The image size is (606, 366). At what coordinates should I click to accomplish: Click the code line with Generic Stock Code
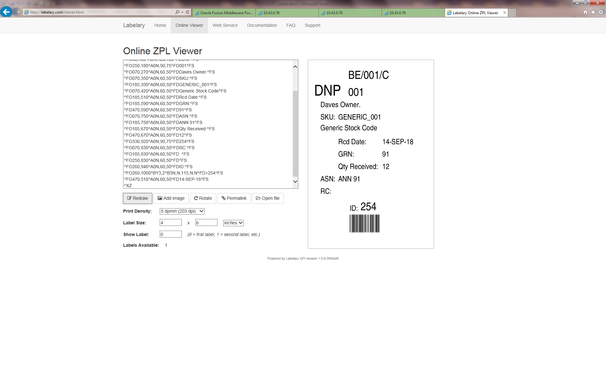[x=175, y=91]
